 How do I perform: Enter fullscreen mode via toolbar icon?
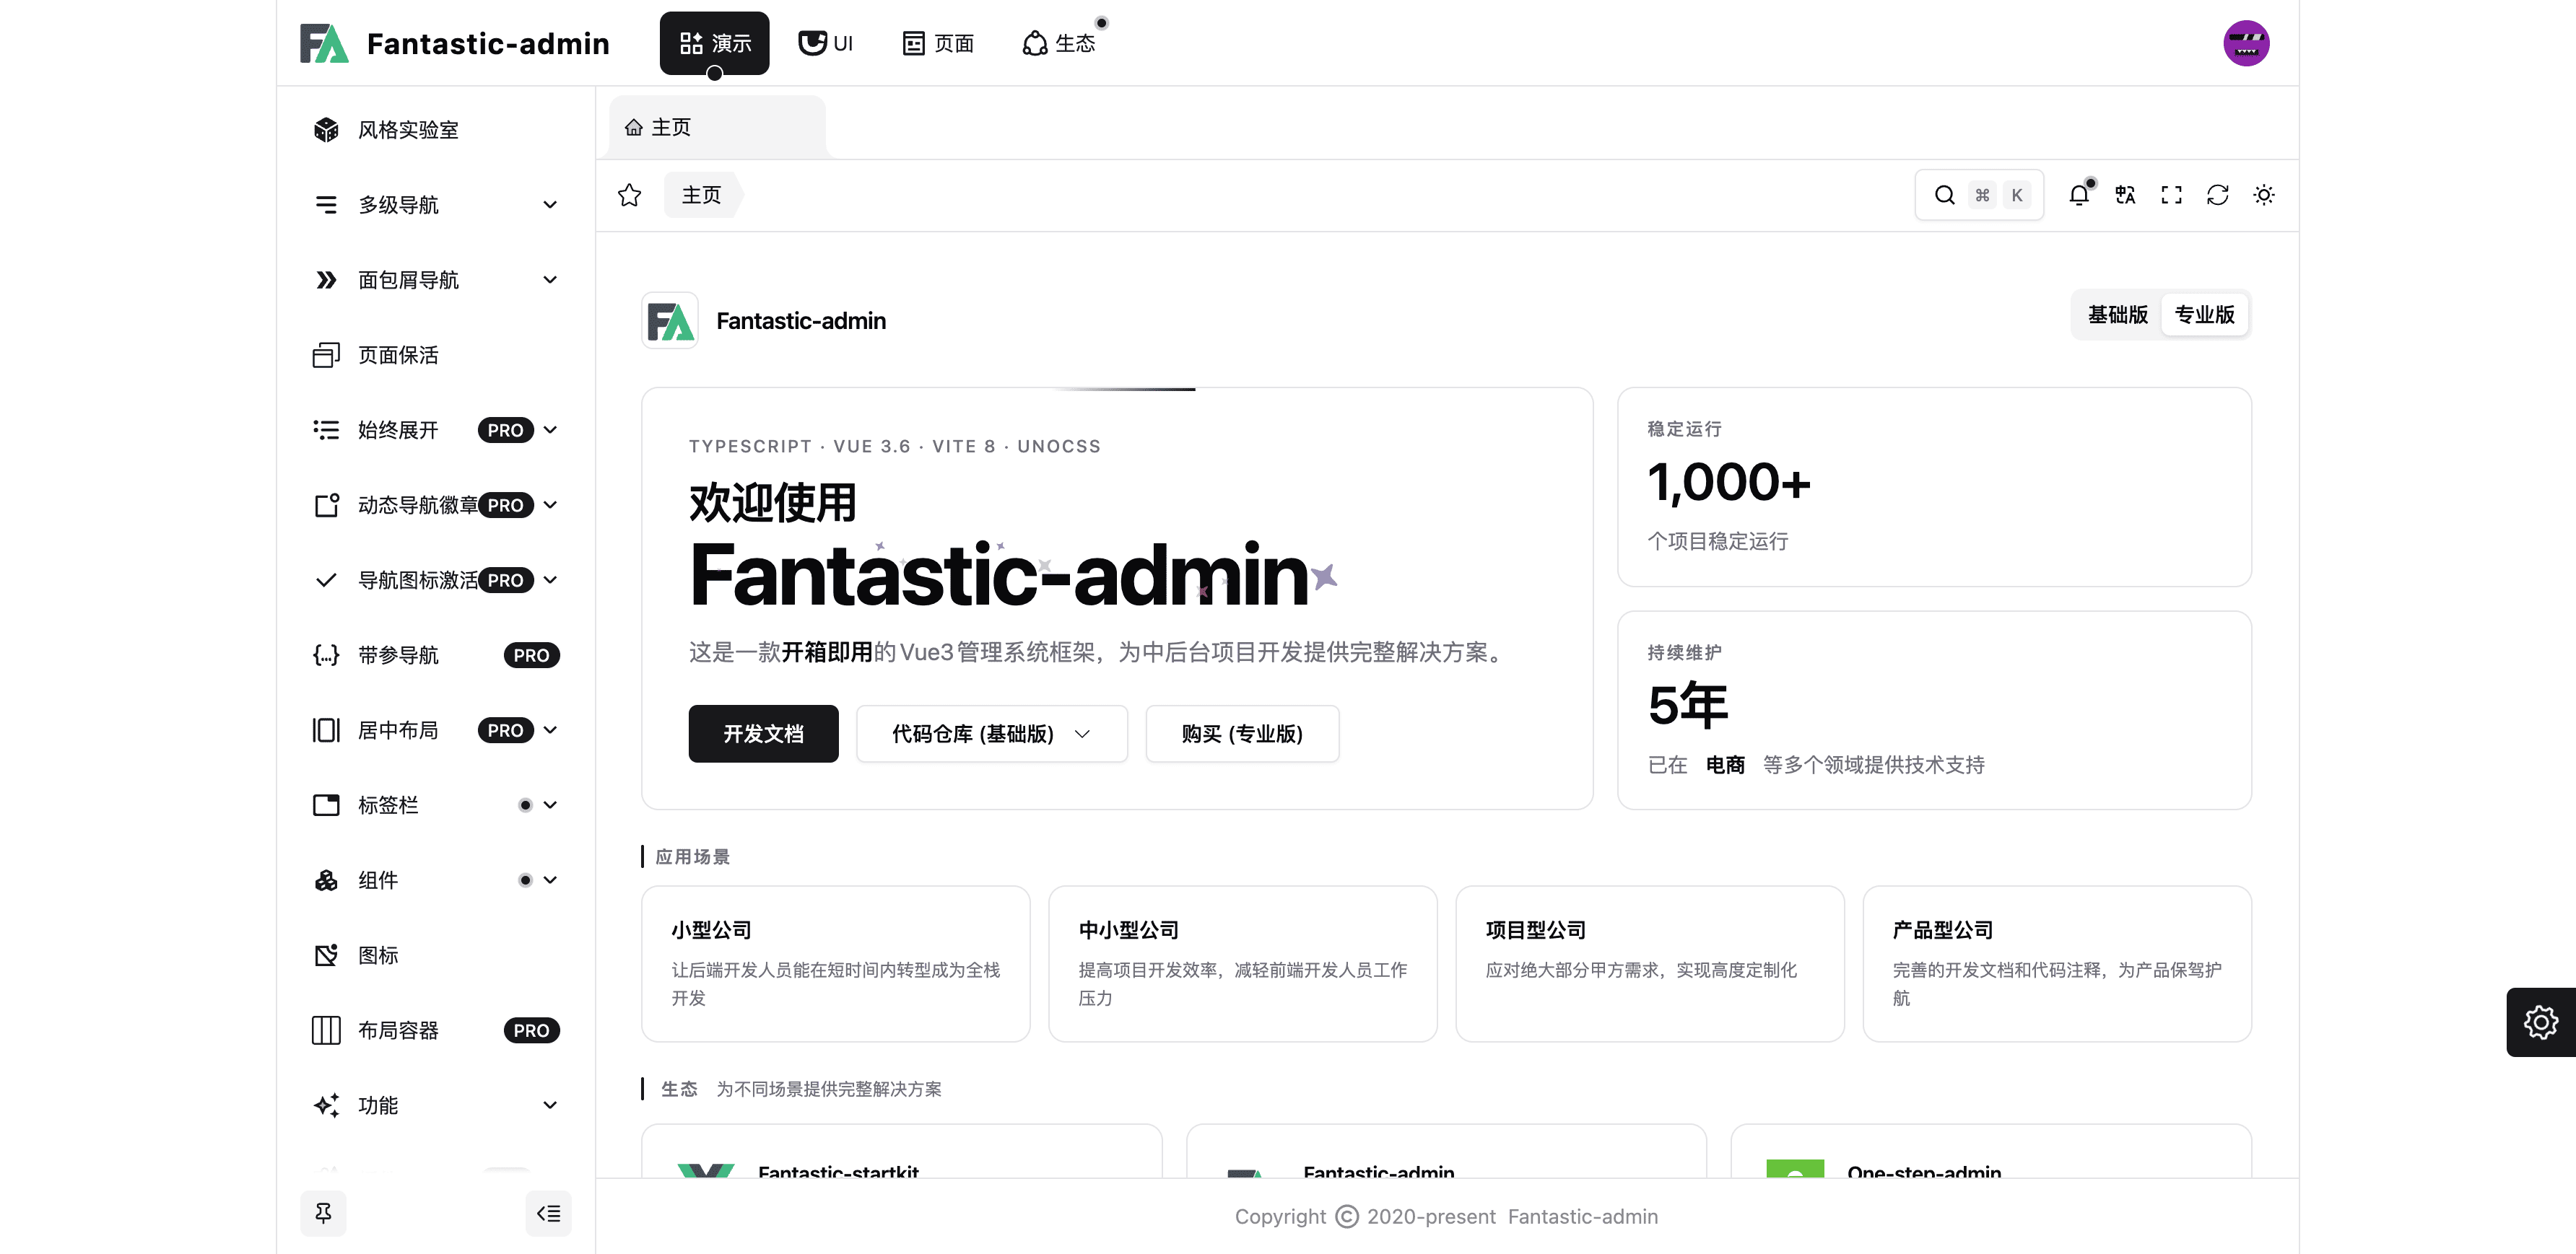(x=2171, y=195)
